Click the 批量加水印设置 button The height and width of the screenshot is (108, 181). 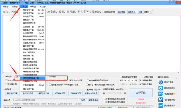click(x=91, y=93)
